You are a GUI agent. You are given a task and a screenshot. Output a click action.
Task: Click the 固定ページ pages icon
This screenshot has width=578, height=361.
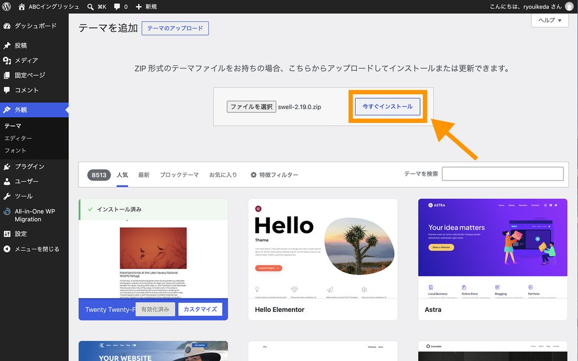click(x=7, y=75)
